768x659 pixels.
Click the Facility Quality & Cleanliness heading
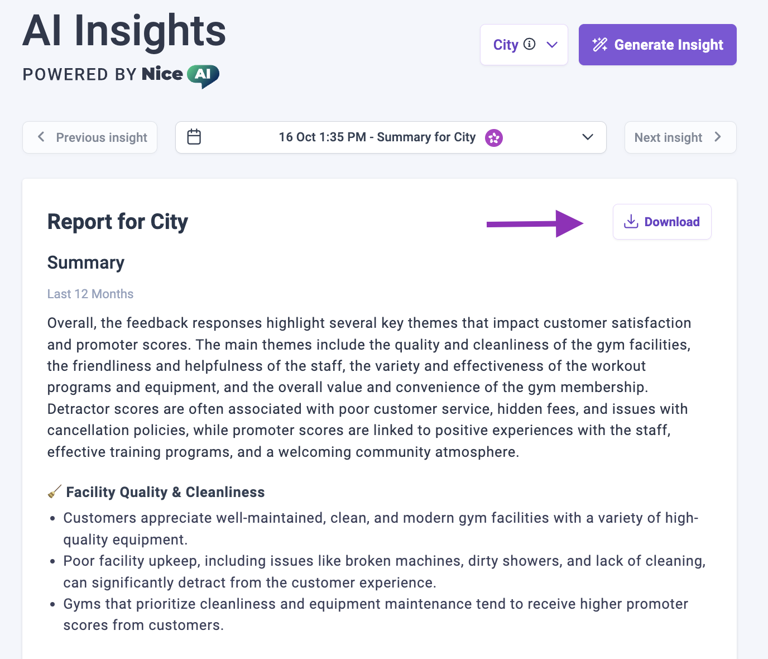pyautogui.click(x=165, y=492)
